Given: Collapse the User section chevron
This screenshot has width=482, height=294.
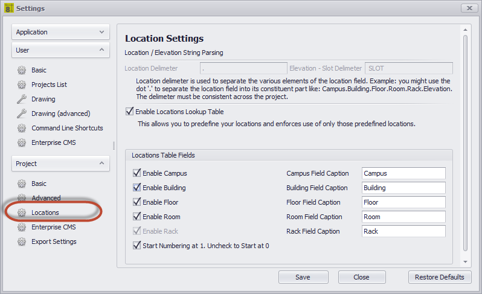Looking at the screenshot, I should 101,50.
